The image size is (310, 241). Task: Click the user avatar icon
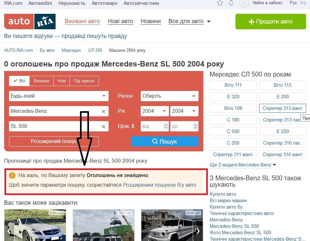pos(244,3)
